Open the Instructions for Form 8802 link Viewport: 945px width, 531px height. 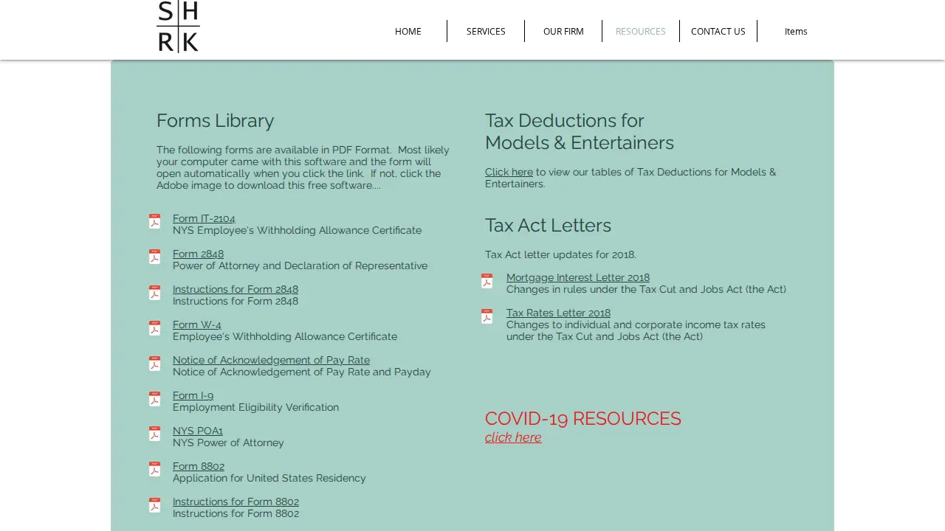click(x=236, y=502)
